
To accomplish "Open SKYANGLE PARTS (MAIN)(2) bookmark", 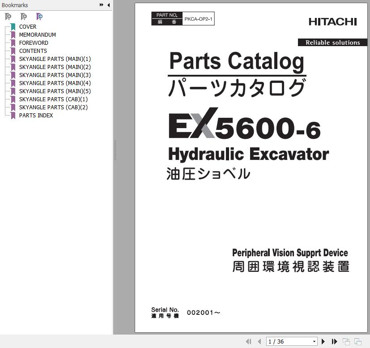I will coord(55,67).
